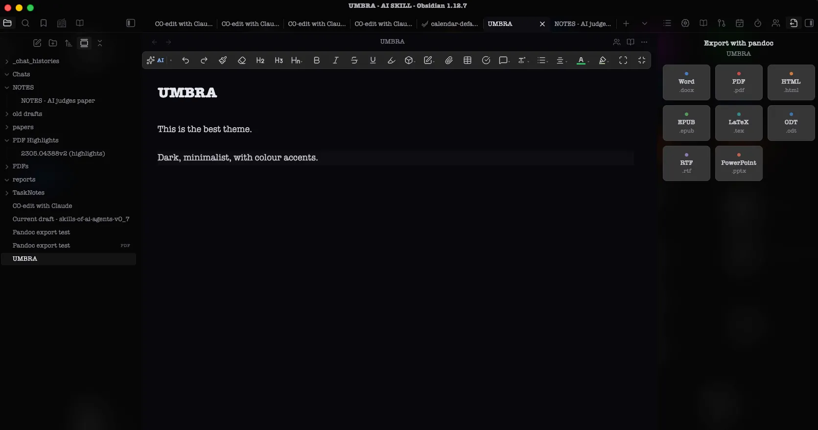Image resolution: width=818 pixels, height=430 pixels.
Task: Open the AI assistant toolbar button
Action: pos(155,60)
